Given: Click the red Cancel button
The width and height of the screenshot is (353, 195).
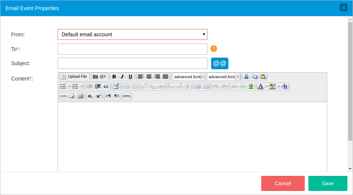Looking at the screenshot, I should click(283, 183).
